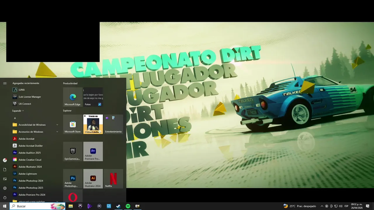Open Pictures from Start sidebar
Image resolution: width=374 pixels, height=210 pixels.
[x=5, y=179]
